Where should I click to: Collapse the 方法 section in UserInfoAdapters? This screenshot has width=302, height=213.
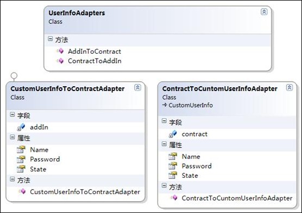[51, 39]
